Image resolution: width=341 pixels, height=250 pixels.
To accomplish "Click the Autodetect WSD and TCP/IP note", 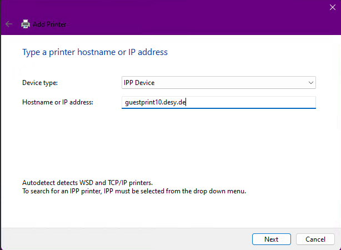I will [87, 183].
